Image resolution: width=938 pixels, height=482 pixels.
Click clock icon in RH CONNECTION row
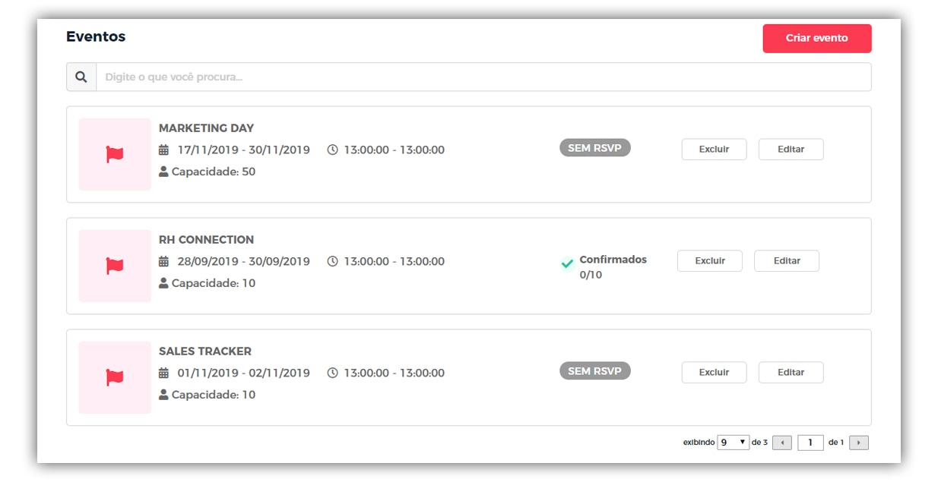(x=332, y=261)
